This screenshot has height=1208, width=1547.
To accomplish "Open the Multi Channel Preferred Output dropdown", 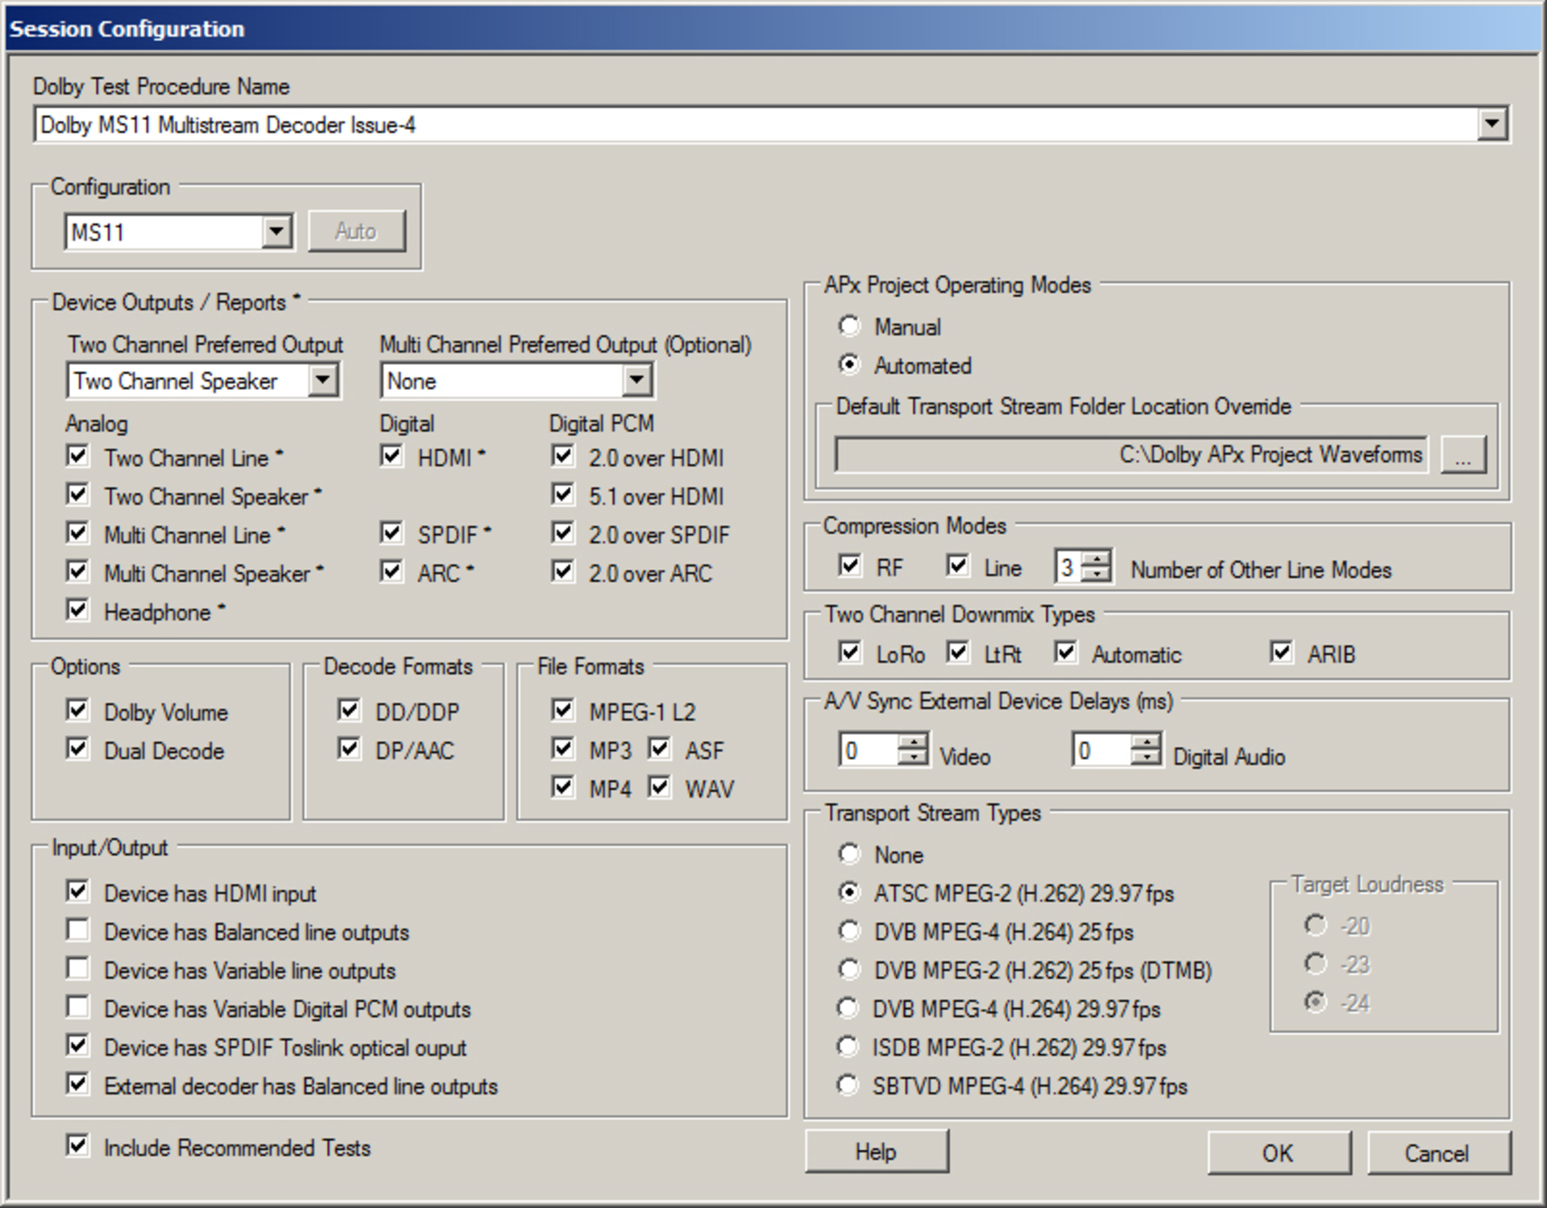I will (x=636, y=380).
